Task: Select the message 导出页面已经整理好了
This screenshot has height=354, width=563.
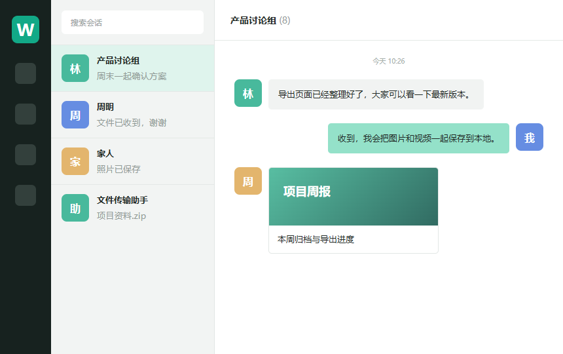Action: tap(376, 94)
